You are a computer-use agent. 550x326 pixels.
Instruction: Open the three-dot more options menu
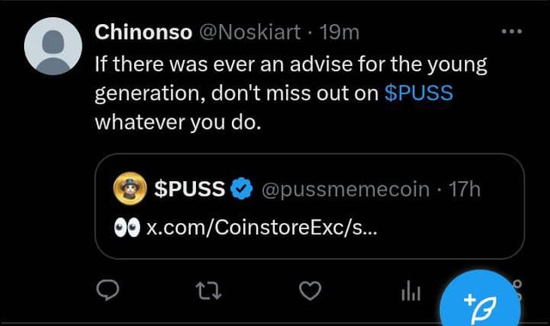(512, 32)
